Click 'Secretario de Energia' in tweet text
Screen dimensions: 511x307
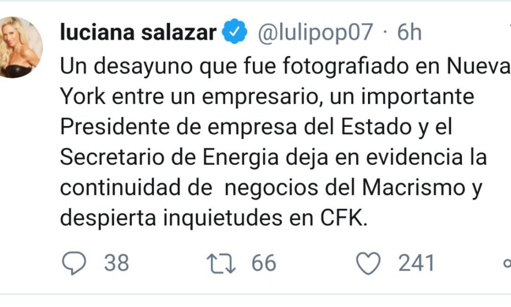pyautogui.click(x=170, y=157)
